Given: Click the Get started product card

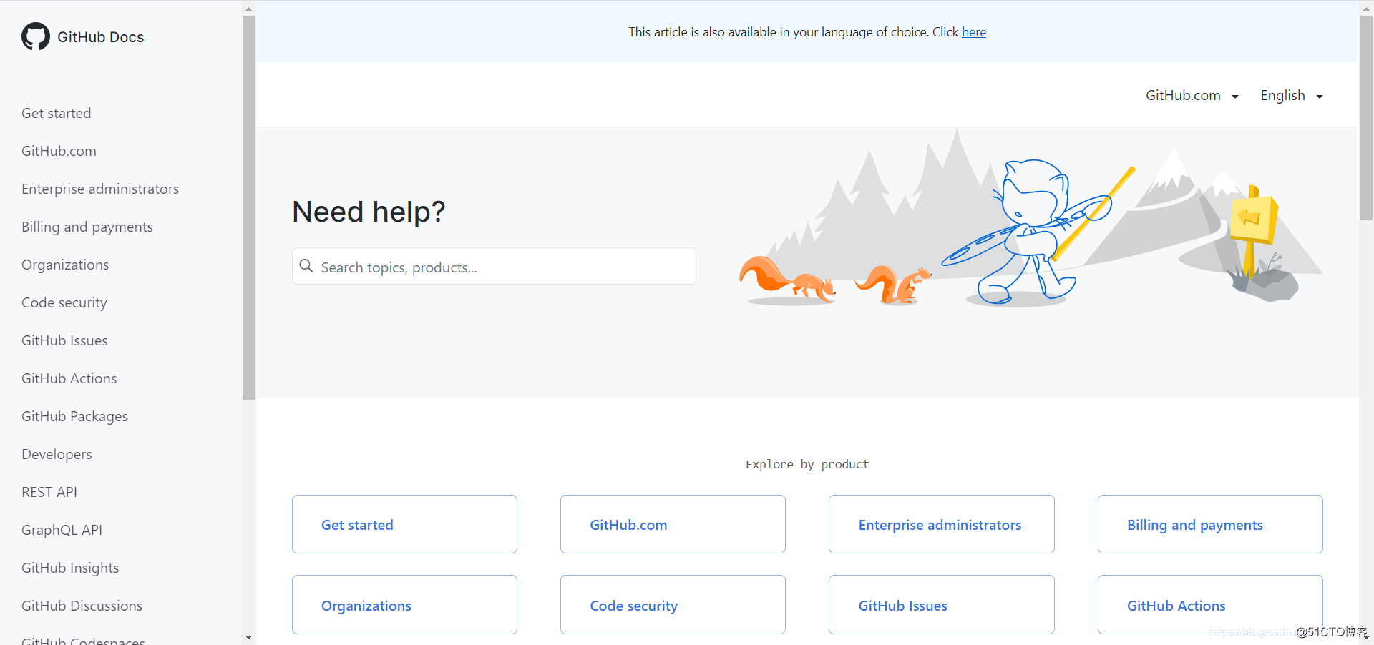Looking at the screenshot, I should [x=404, y=524].
